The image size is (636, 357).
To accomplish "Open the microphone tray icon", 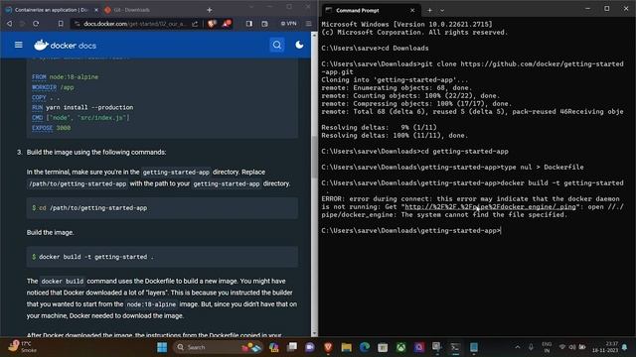I will point(531,347).
